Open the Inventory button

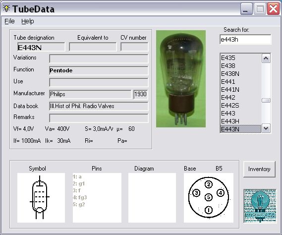pyautogui.click(x=259, y=169)
